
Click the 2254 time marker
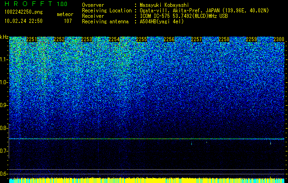[x=114, y=39]
